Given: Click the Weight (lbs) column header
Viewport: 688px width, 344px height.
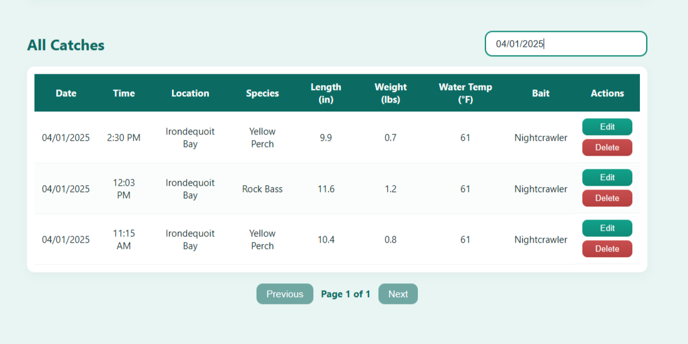Looking at the screenshot, I should click(390, 93).
